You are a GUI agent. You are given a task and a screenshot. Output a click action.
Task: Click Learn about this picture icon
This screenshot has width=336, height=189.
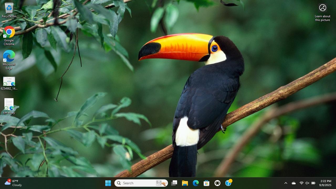pyautogui.click(x=323, y=12)
